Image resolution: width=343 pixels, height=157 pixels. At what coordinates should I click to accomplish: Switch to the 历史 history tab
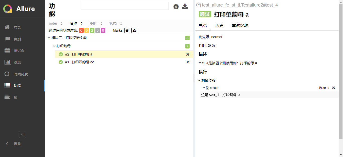[219, 25]
